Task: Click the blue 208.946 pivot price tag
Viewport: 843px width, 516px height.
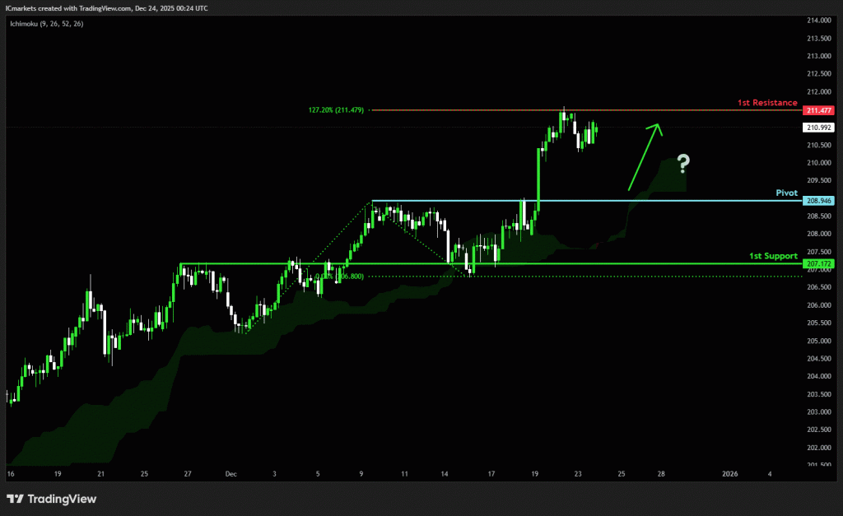Action: (x=819, y=201)
